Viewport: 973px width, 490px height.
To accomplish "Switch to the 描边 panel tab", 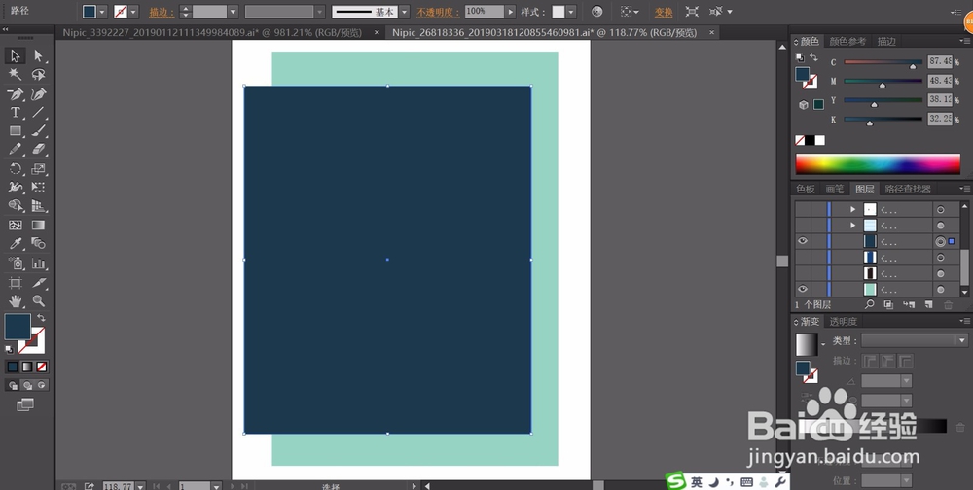I will coord(886,42).
